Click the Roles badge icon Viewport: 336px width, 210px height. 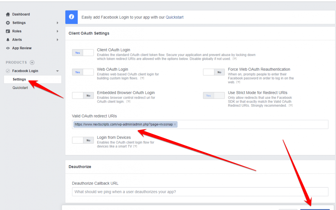8,31
